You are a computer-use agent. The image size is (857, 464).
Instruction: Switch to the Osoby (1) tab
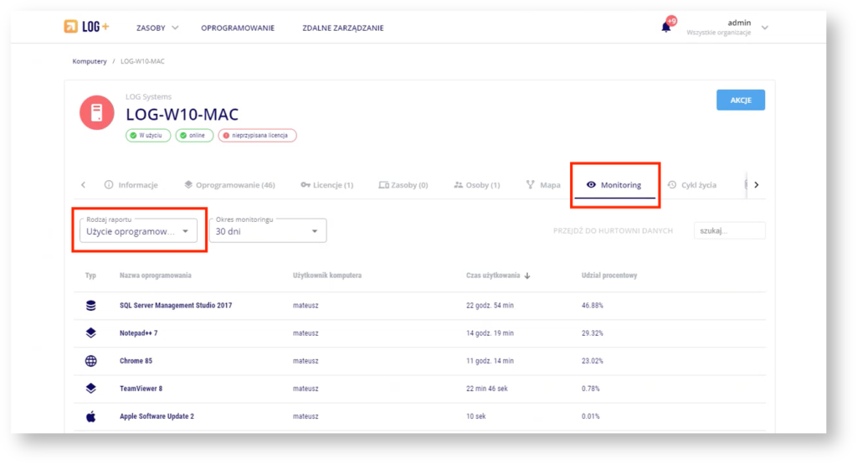476,185
